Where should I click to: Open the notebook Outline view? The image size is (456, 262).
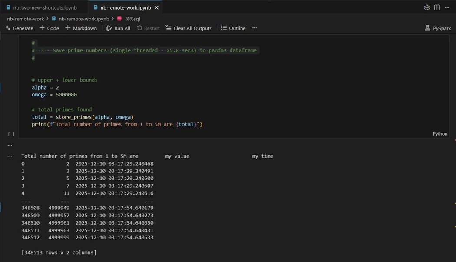[233, 28]
